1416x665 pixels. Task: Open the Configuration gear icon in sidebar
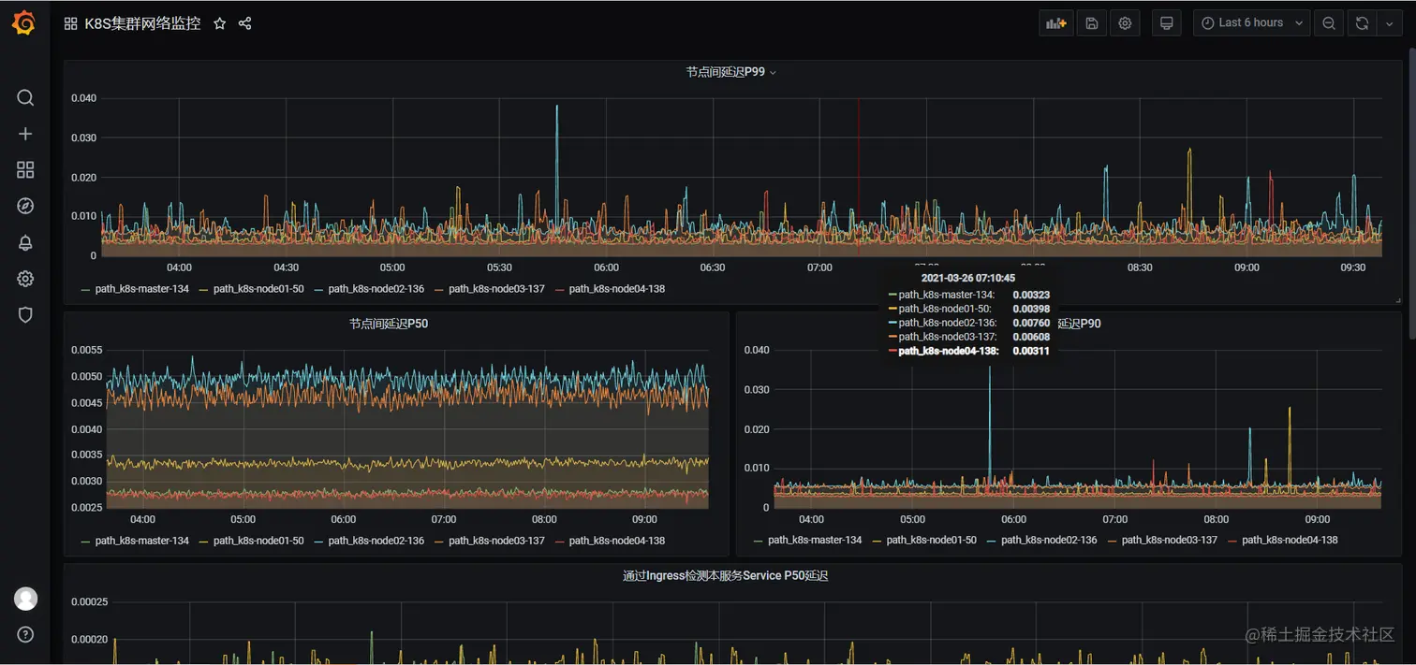click(25, 279)
